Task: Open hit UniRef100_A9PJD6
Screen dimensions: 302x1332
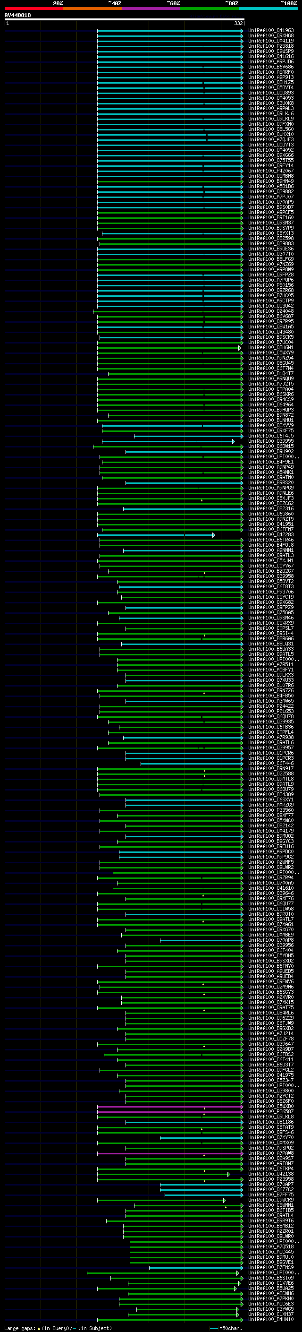Action: pos(271,61)
